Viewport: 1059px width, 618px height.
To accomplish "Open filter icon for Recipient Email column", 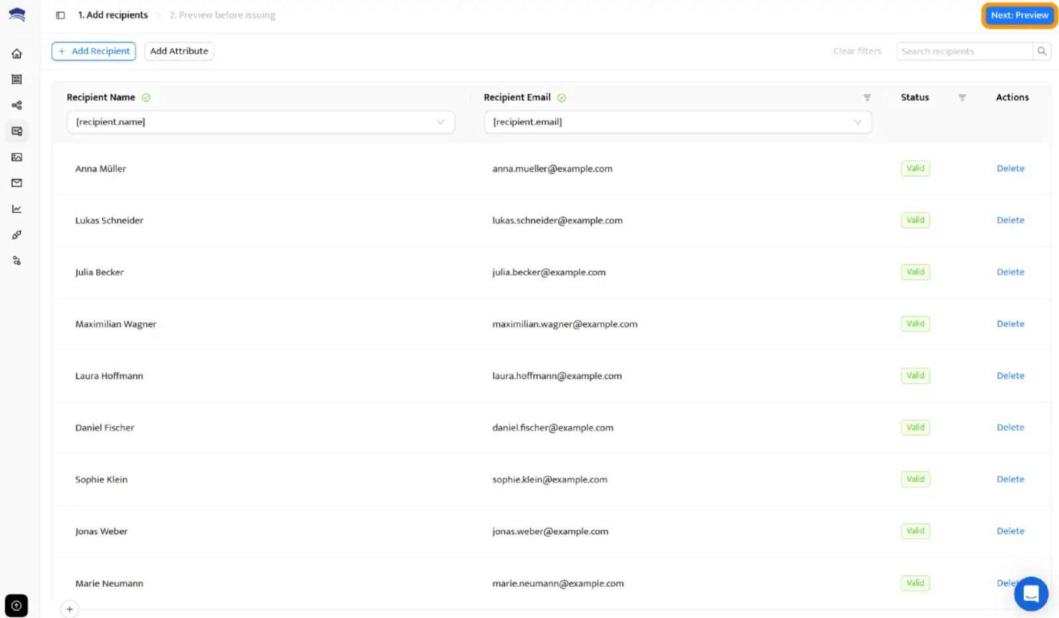I will (867, 98).
